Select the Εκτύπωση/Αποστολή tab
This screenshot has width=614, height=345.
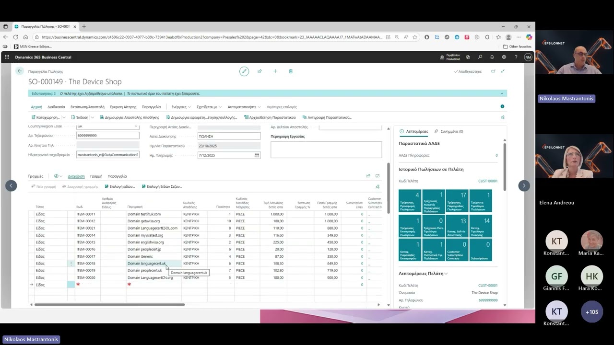tap(87, 107)
